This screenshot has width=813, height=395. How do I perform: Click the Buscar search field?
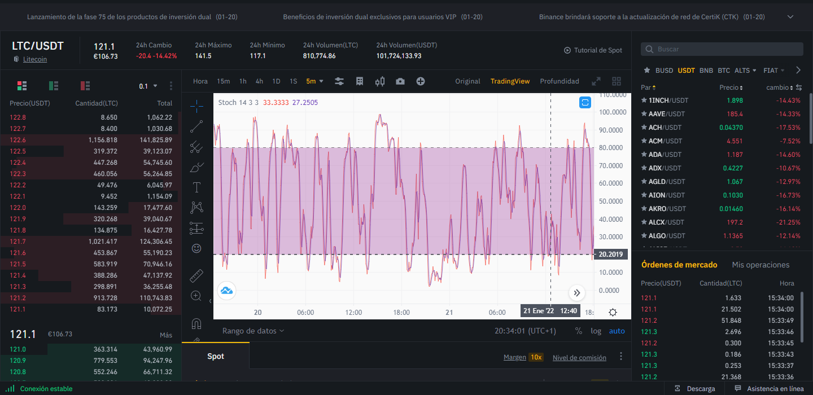722,49
